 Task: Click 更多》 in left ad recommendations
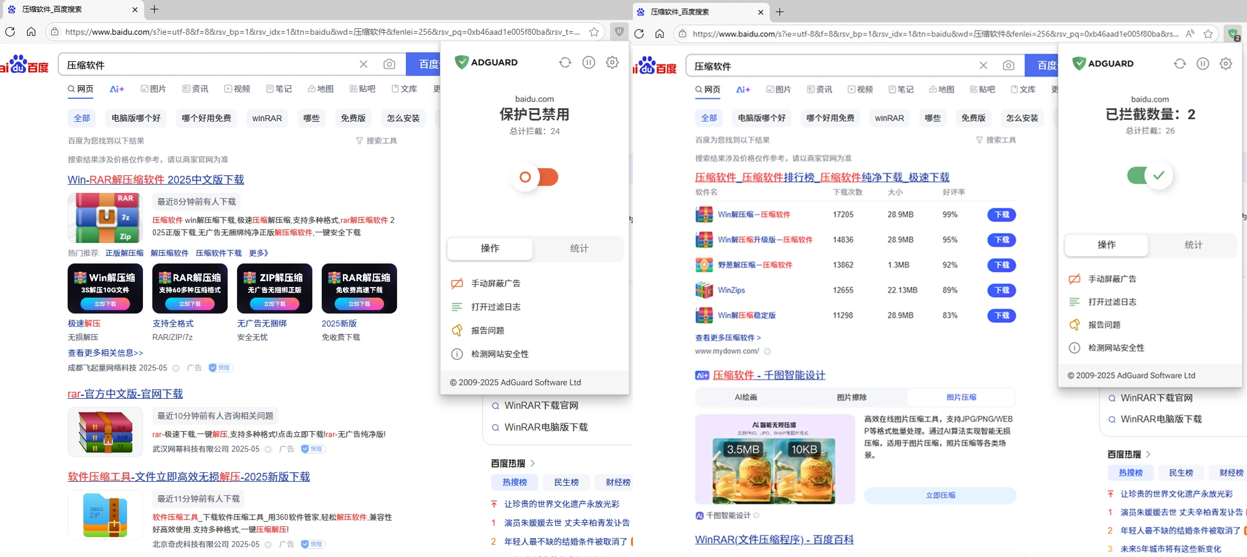258,253
